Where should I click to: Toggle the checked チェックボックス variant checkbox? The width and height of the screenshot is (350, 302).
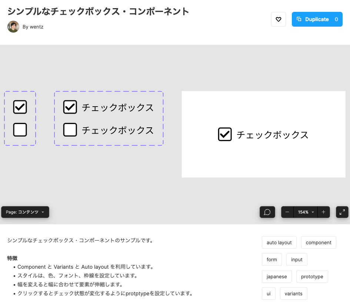70,107
